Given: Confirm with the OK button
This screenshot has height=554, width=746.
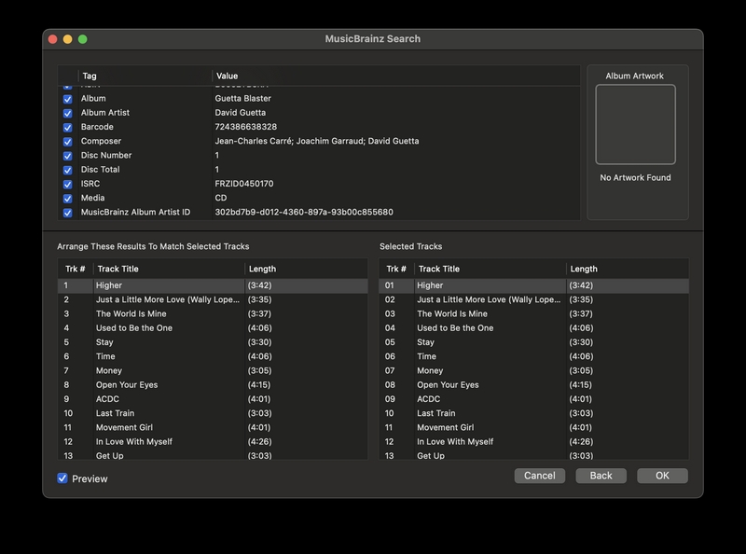Looking at the screenshot, I should point(662,476).
